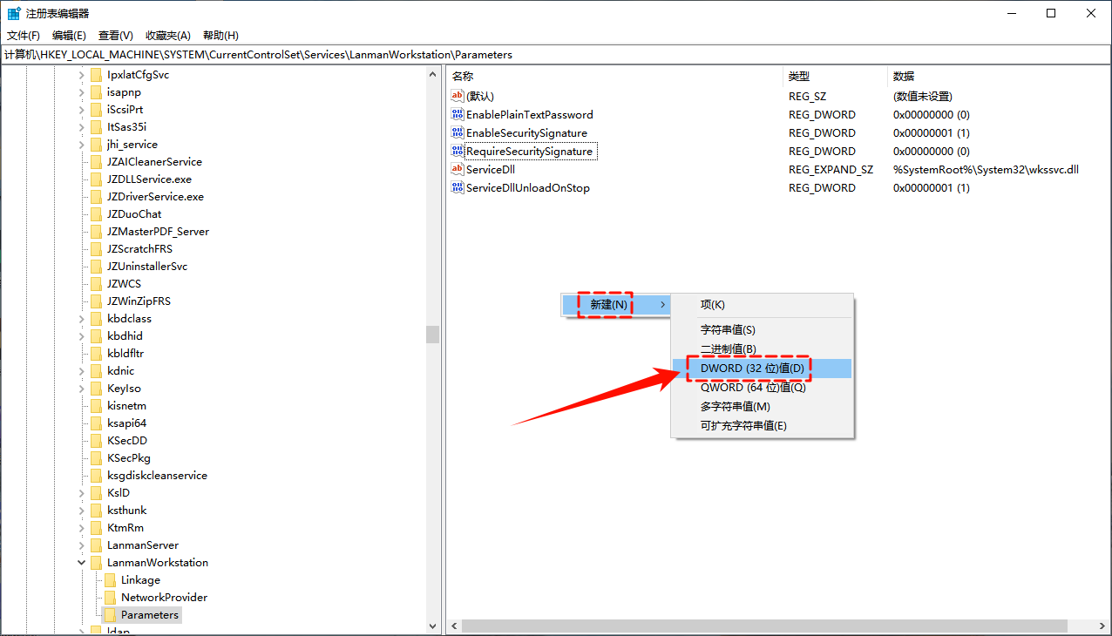This screenshot has height=636, width=1112.
Task: Click the registry path address bar
Action: tap(556, 54)
